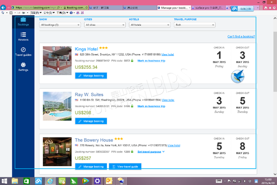The image size is (277, 185).
Task: Close the Manage your booki... tab
Action: pyautogui.click(x=190, y=8)
